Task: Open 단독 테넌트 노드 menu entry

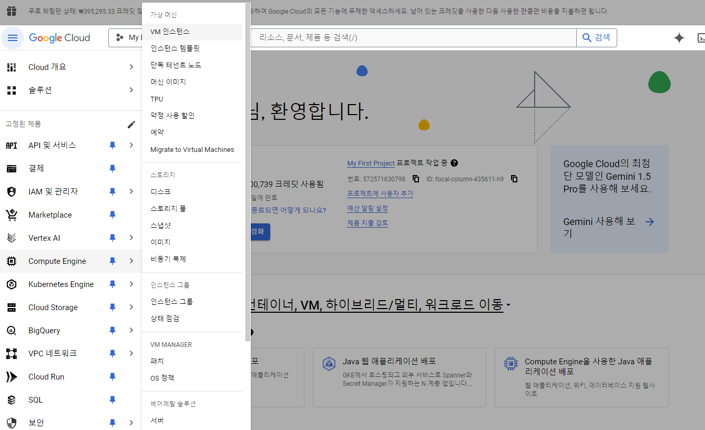Action: 192,65
